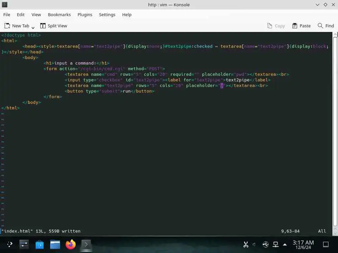
Task: Click the Konsole task in the taskbar
Action: (86, 244)
